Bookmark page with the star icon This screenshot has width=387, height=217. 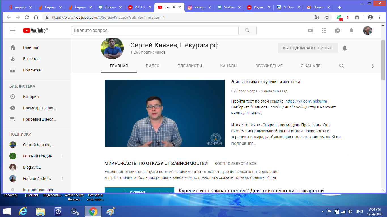tap(327, 17)
